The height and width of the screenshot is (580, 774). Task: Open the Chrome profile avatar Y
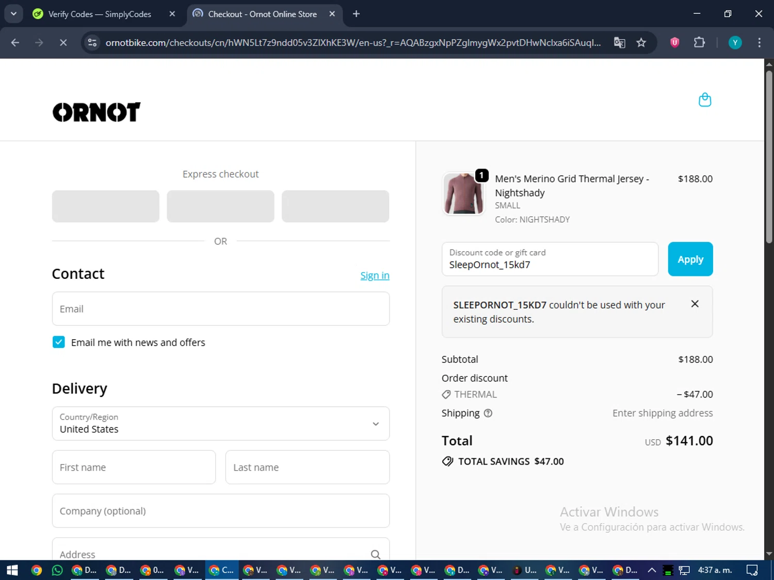click(x=735, y=42)
